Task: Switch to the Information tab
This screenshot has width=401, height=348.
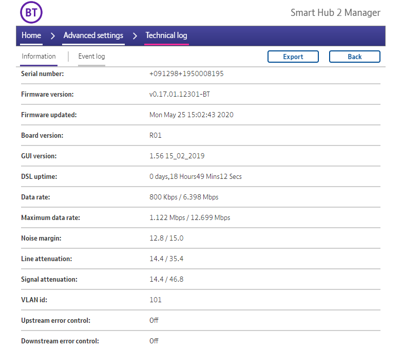Action: [39, 57]
